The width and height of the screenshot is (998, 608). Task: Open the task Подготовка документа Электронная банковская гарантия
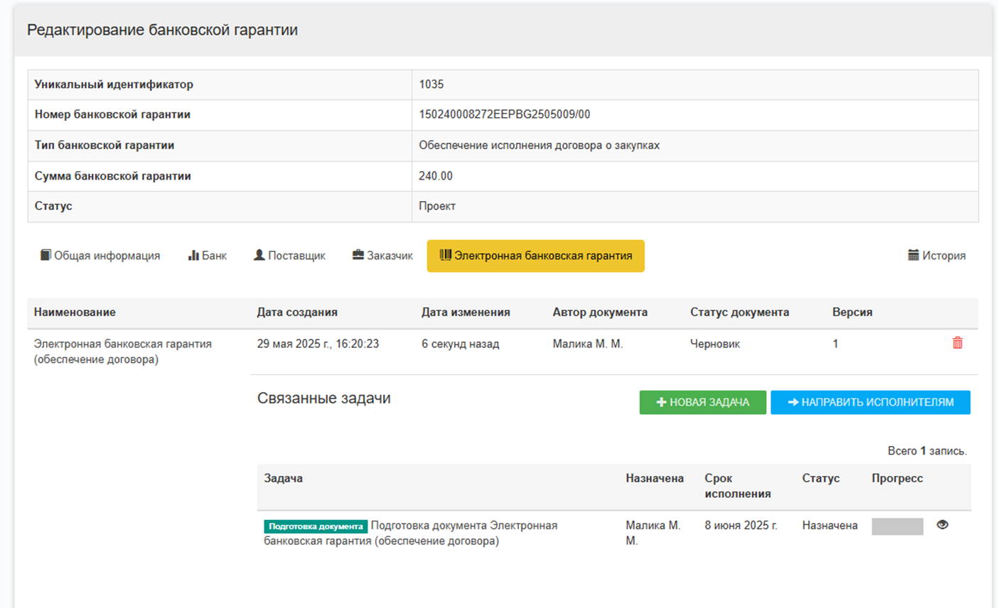463,526
